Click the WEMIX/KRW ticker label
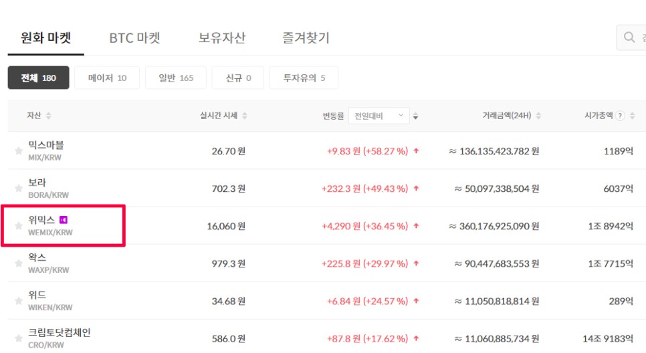Image resolution: width=646 pixels, height=353 pixels. tap(50, 232)
